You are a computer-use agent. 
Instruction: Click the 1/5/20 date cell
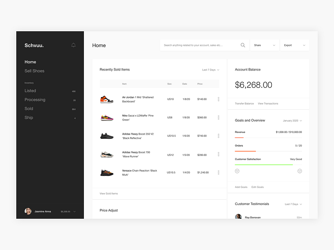click(186, 155)
